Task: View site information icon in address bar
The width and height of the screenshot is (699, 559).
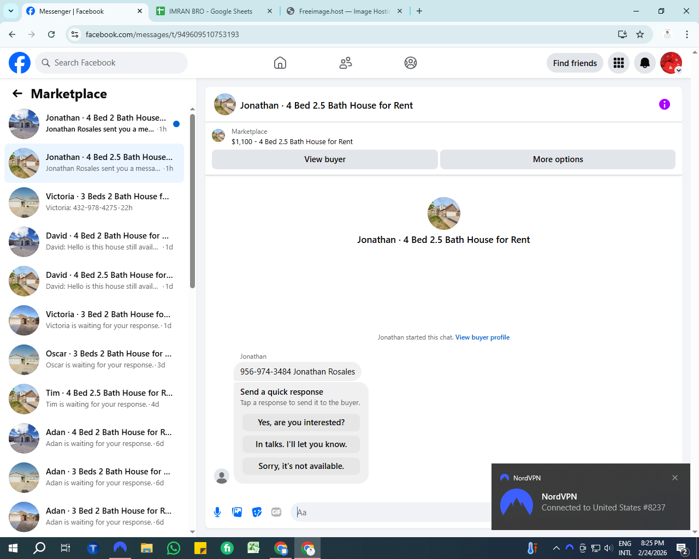Action: 75,34
